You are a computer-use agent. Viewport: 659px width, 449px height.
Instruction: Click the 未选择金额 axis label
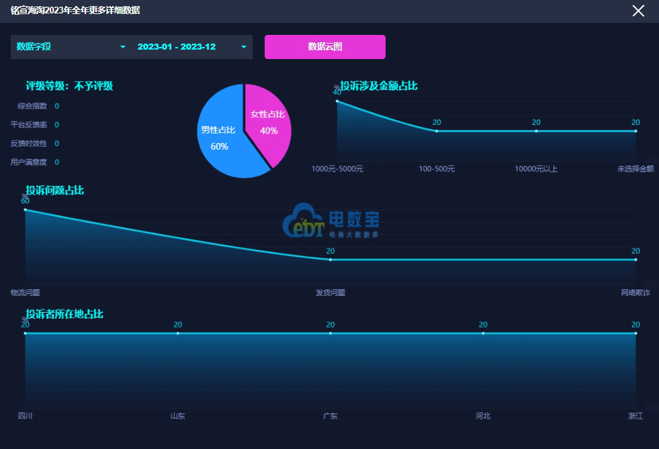point(635,169)
